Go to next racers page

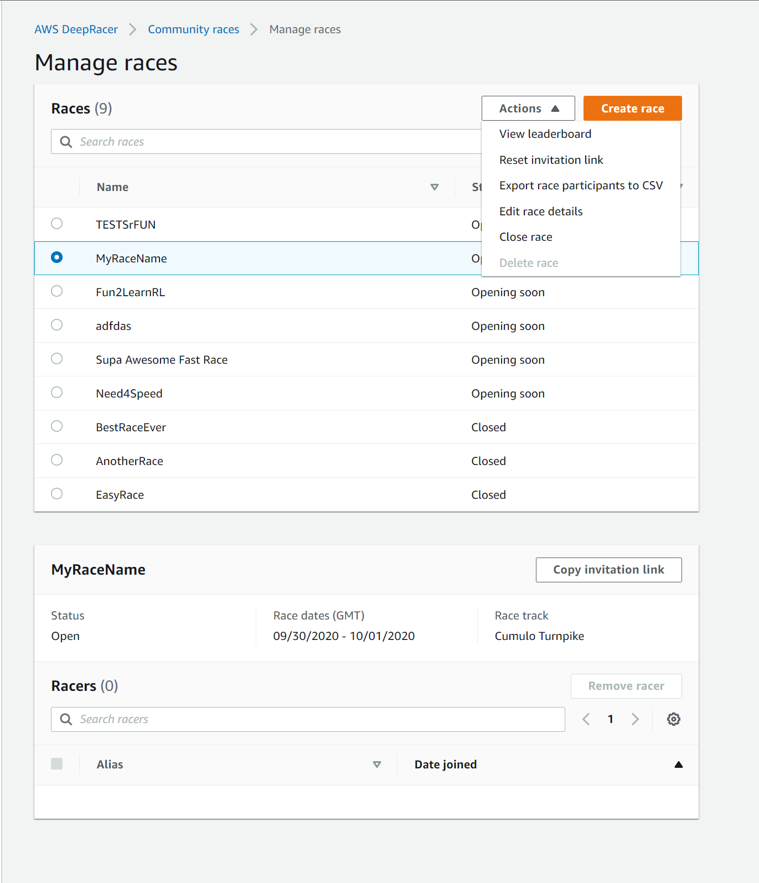[635, 719]
